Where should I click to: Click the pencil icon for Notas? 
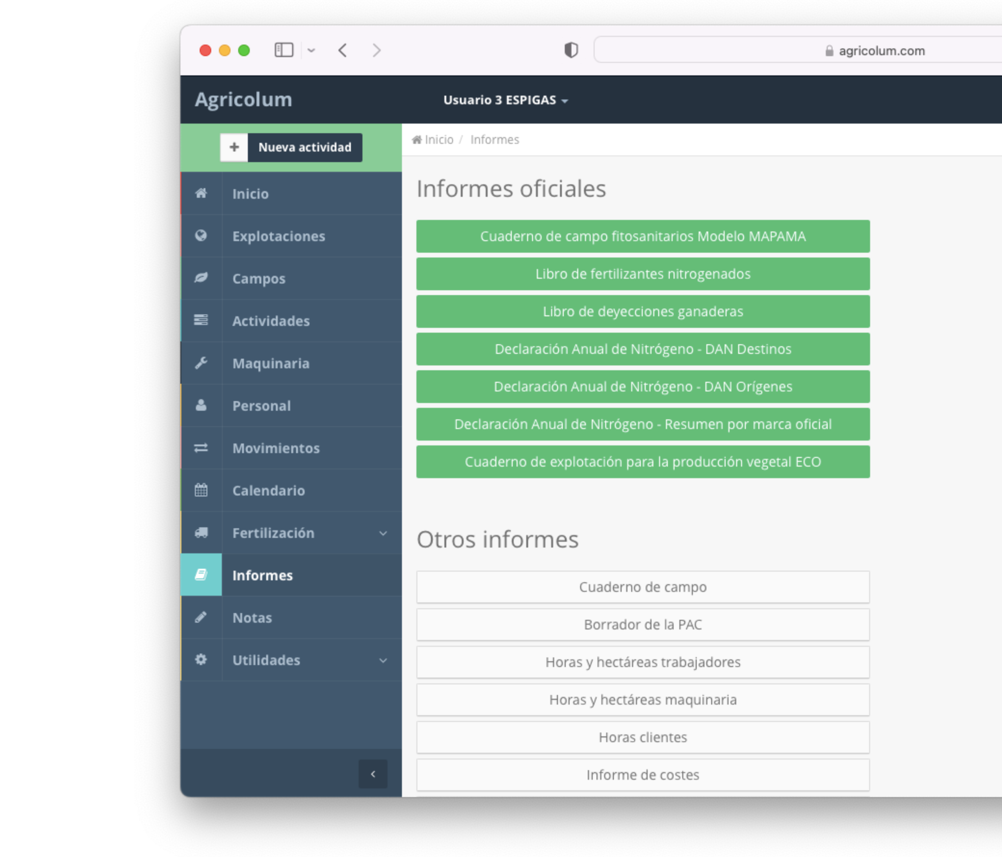pos(201,617)
